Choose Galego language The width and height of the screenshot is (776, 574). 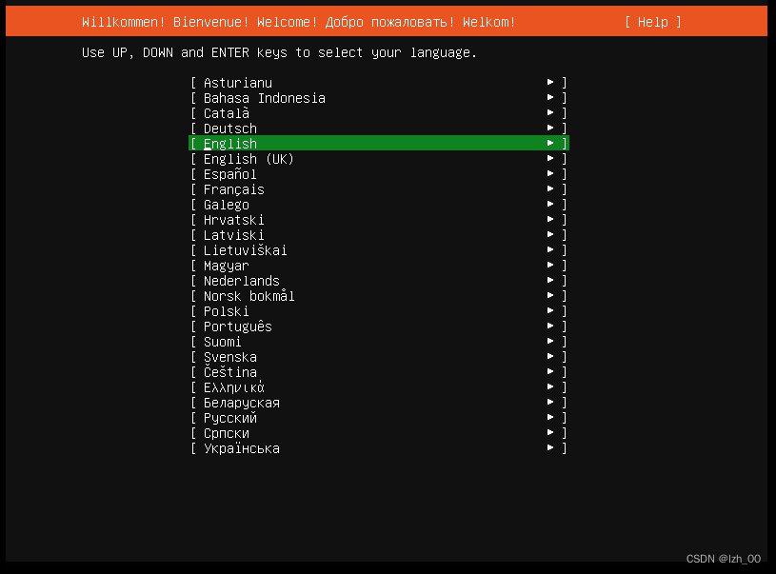tap(379, 205)
